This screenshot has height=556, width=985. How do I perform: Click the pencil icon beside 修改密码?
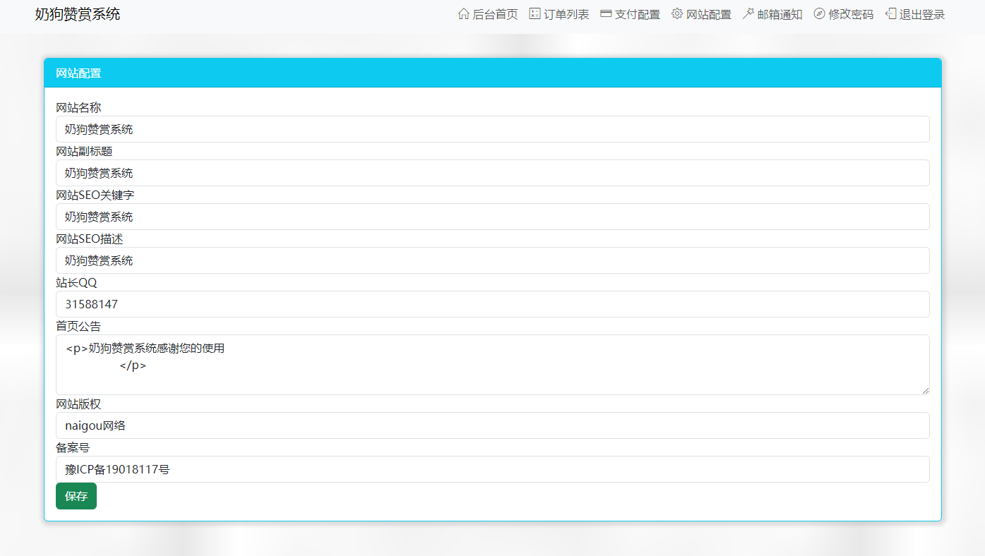click(x=818, y=13)
